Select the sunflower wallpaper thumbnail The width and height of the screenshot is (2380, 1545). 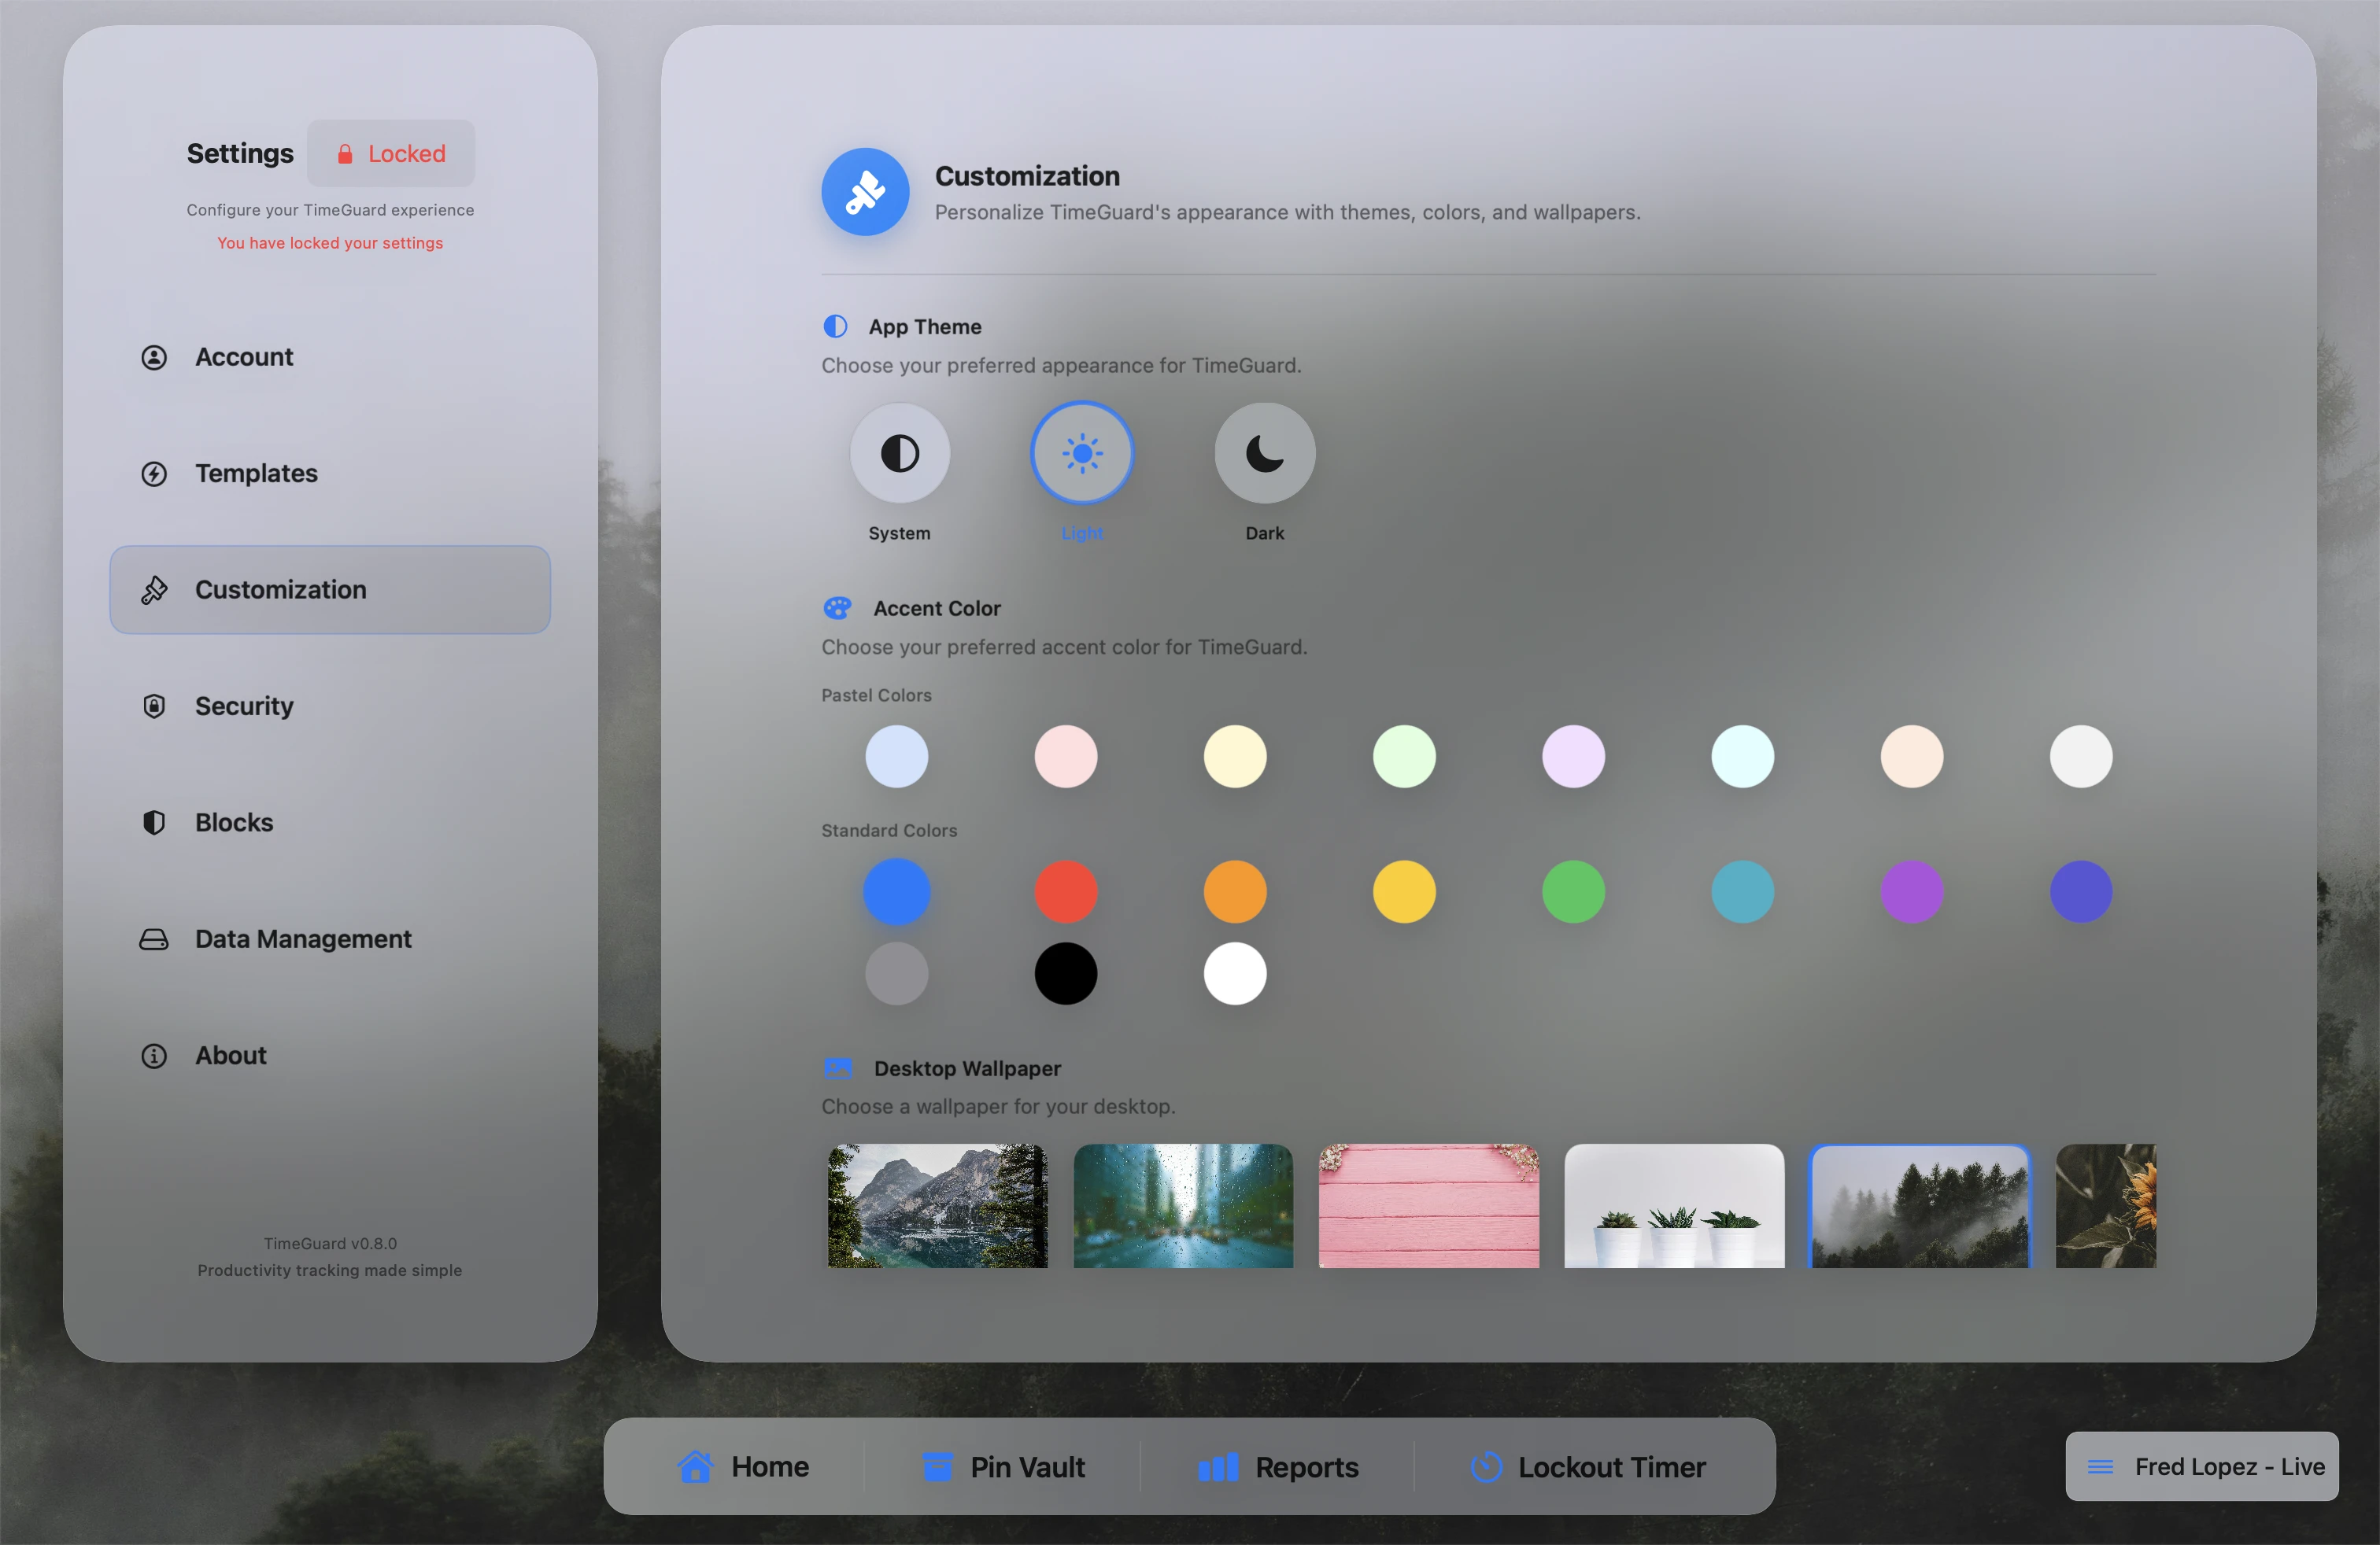[x=2106, y=1206]
